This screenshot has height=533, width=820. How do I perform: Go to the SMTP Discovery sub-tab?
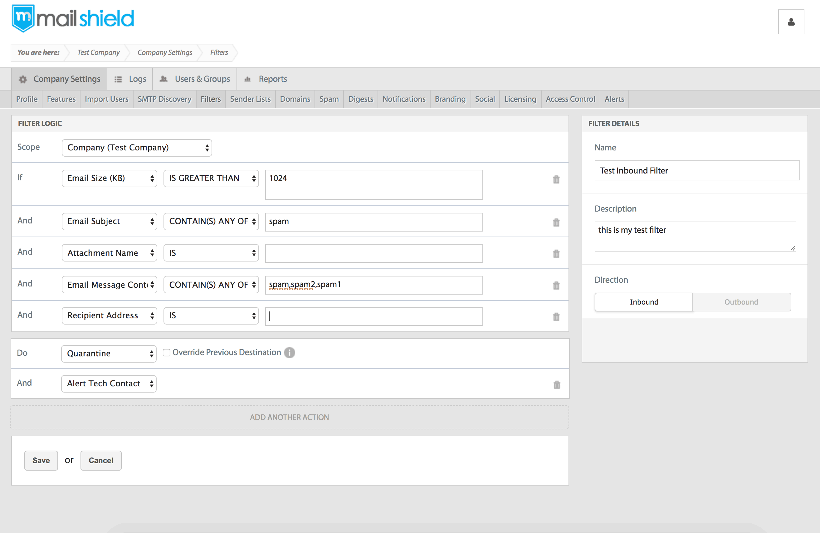(164, 99)
